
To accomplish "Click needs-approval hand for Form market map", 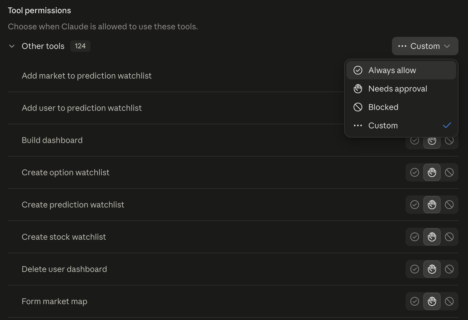I will (x=432, y=301).
